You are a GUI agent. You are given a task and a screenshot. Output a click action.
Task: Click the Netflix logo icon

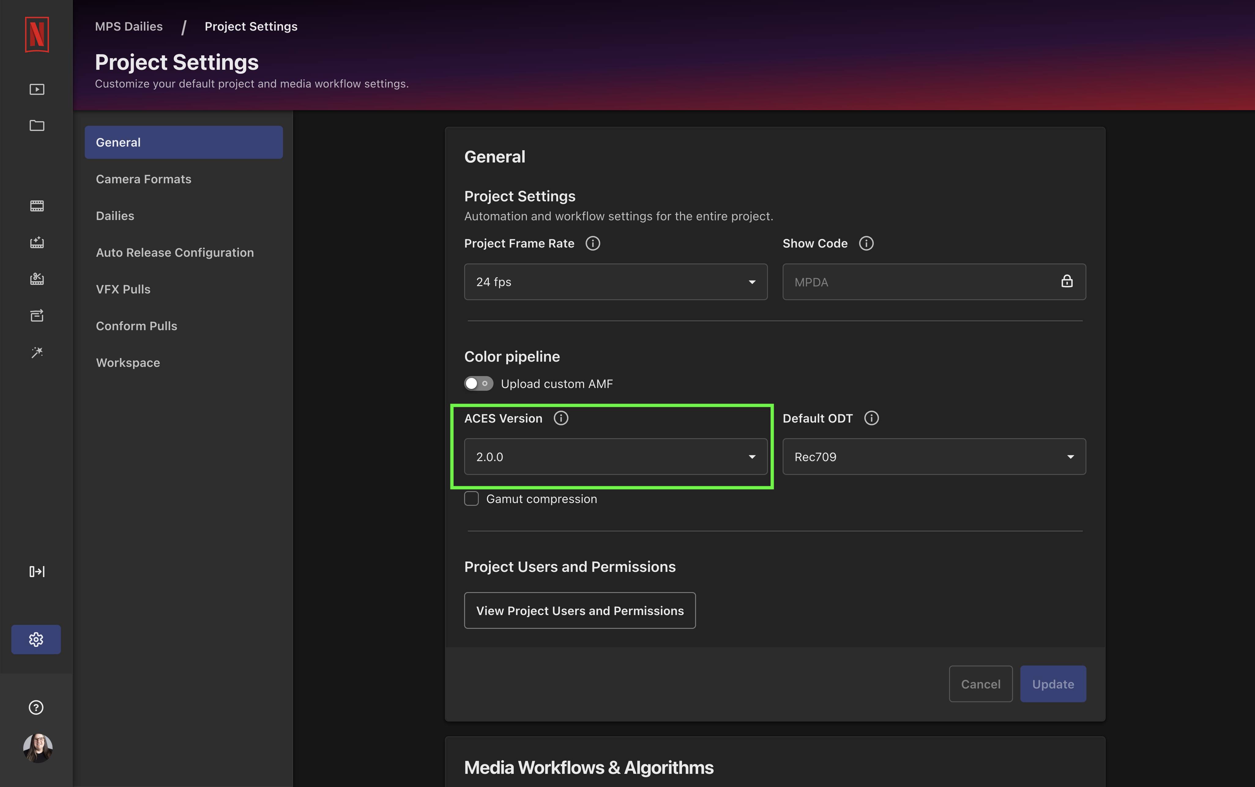[x=36, y=34]
